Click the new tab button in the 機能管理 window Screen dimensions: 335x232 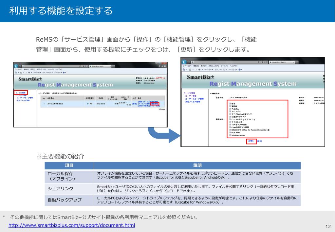pyautogui.click(x=297, y=62)
